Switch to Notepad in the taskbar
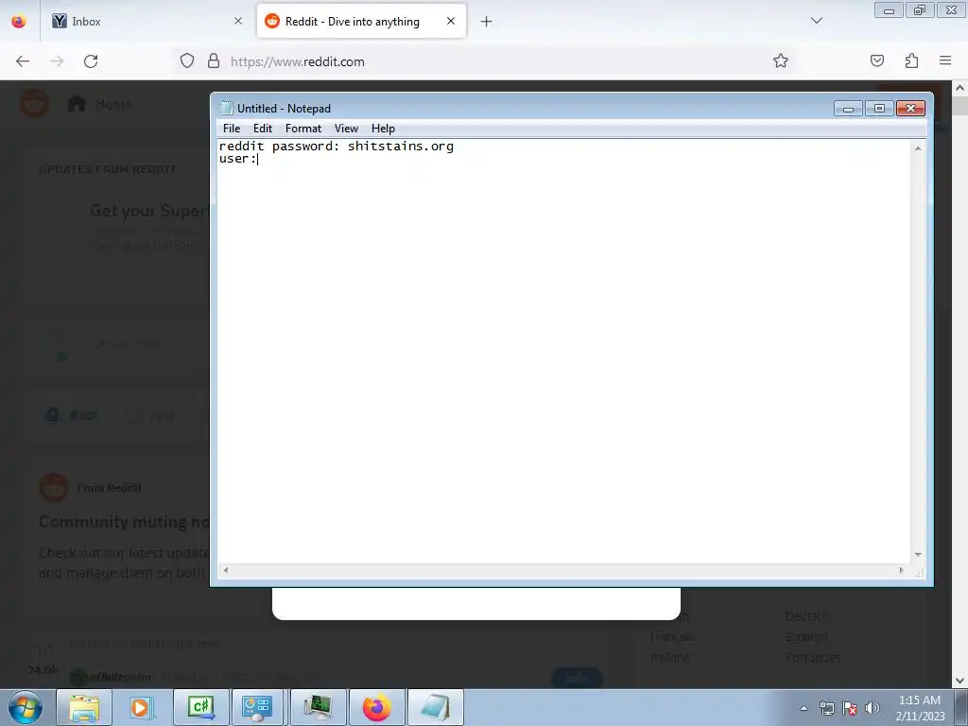Image resolution: width=968 pixels, height=726 pixels. click(x=435, y=707)
